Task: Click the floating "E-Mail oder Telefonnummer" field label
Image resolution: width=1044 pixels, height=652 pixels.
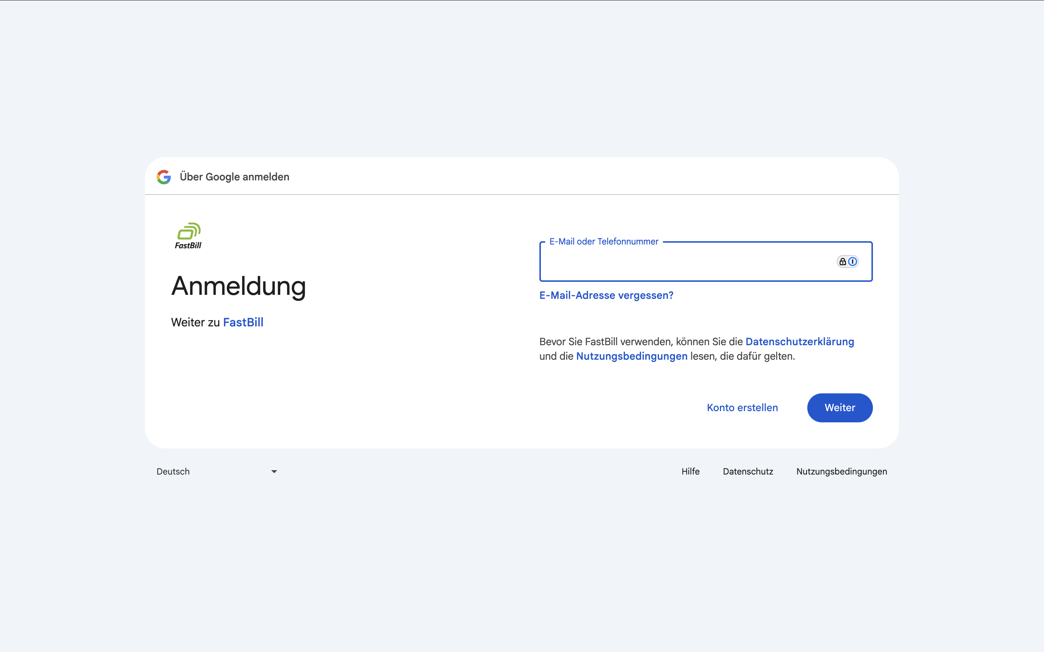Action: tap(604, 242)
